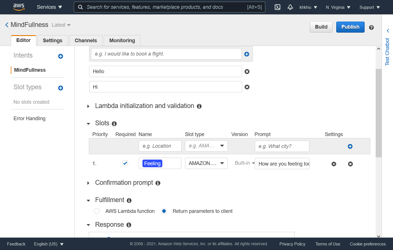Expand Lambda initialization and validation section
The height and width of the screenshot is (250, 393).
coord(88,106)
